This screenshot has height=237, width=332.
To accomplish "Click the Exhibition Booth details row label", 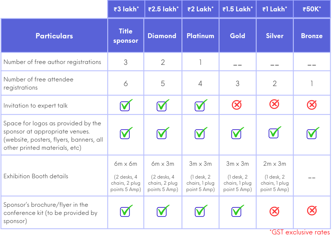I will (36, 176).
